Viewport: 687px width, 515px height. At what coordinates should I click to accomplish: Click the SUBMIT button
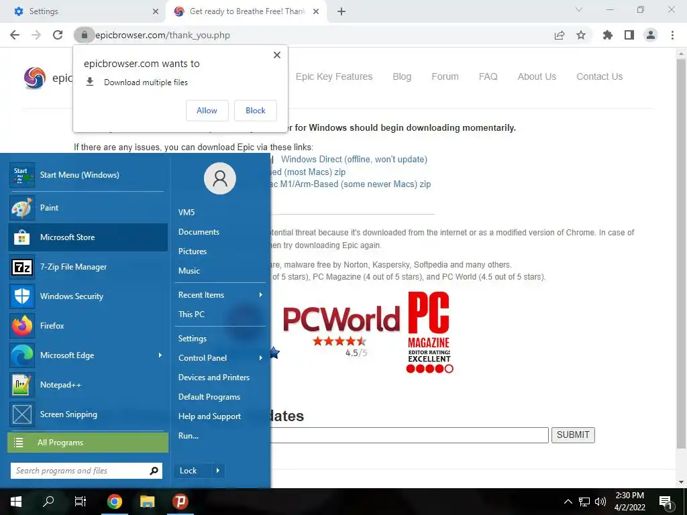click(573, 435)
